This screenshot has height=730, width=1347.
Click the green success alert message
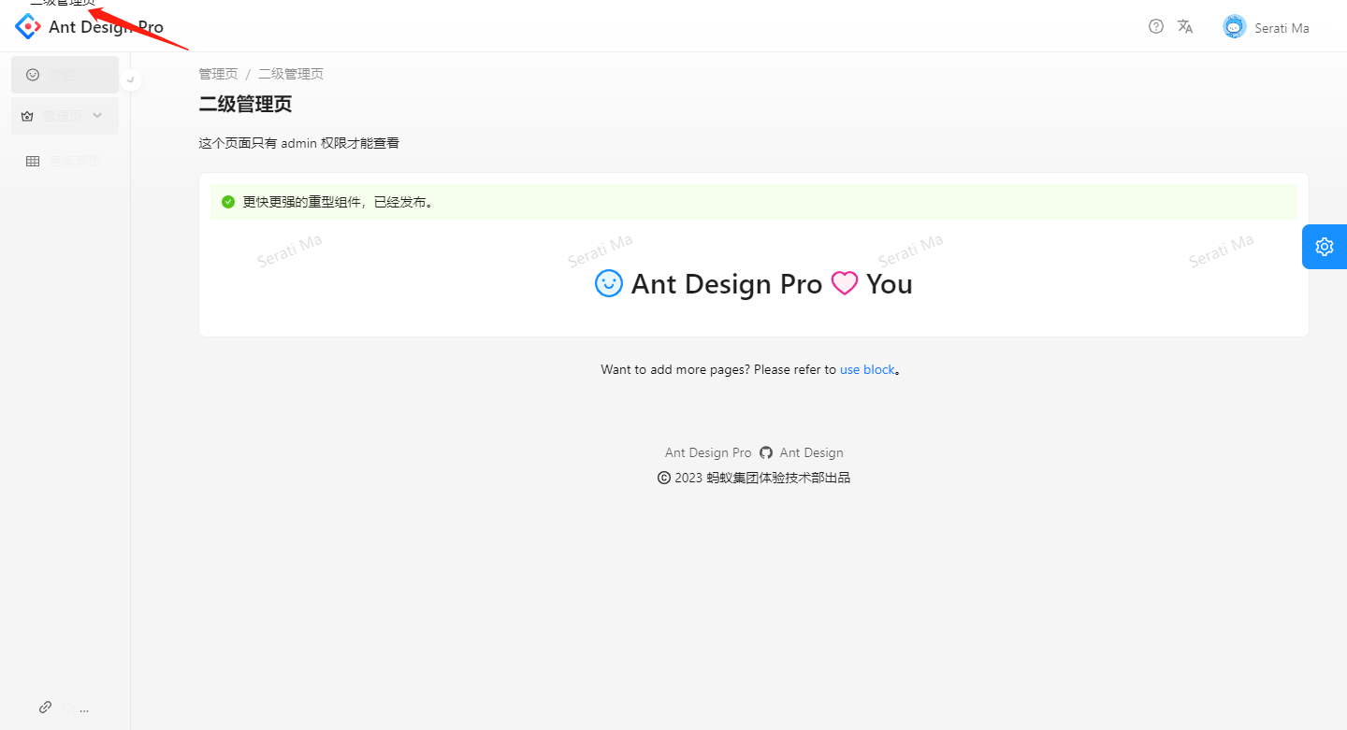tap(754, 202)
